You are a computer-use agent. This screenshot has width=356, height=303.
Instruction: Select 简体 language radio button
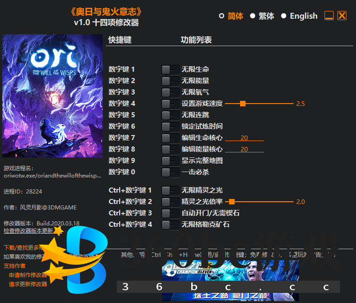click(222, 16)
